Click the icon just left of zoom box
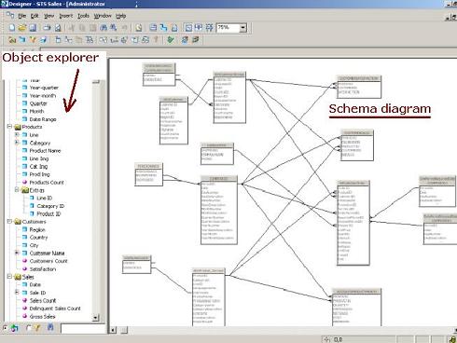 pos(209,28)
